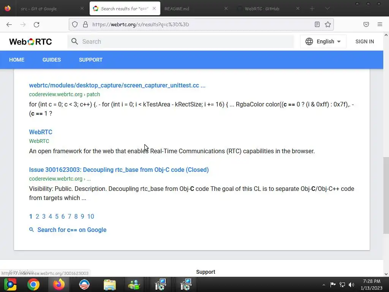The width and height of the screenshot is (389, 292).
Task: Go to results page 6
Action: pyautogui.click(x=63, y=216)
